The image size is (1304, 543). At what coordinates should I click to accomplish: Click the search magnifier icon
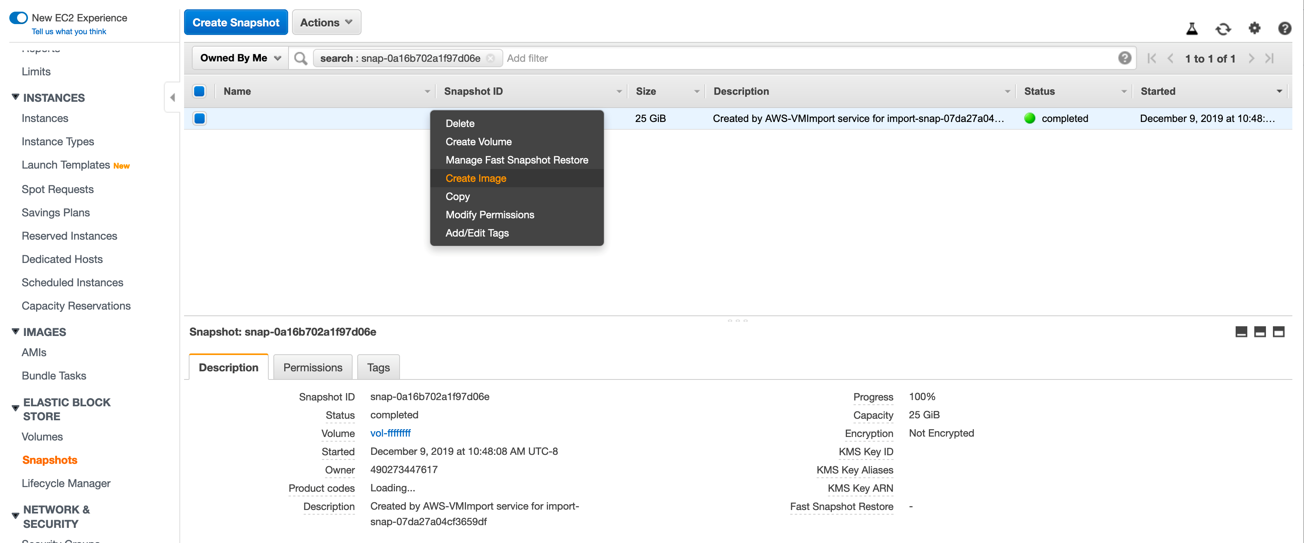click(x=301, y=59)
